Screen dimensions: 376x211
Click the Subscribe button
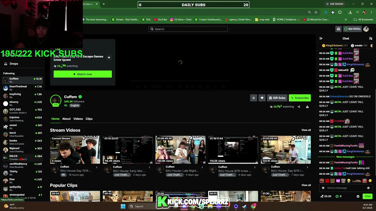[x=300, y=98]
